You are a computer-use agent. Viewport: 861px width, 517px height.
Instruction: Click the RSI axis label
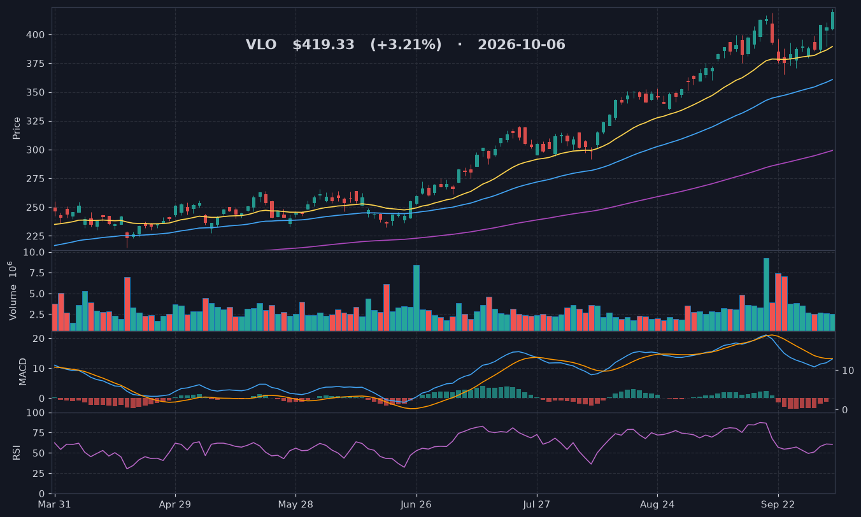click(x=17, y=453)
